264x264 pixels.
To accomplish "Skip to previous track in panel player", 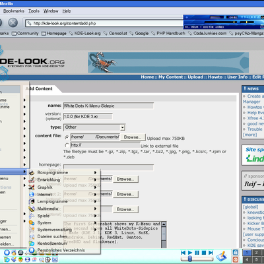I will pos(183,253).
